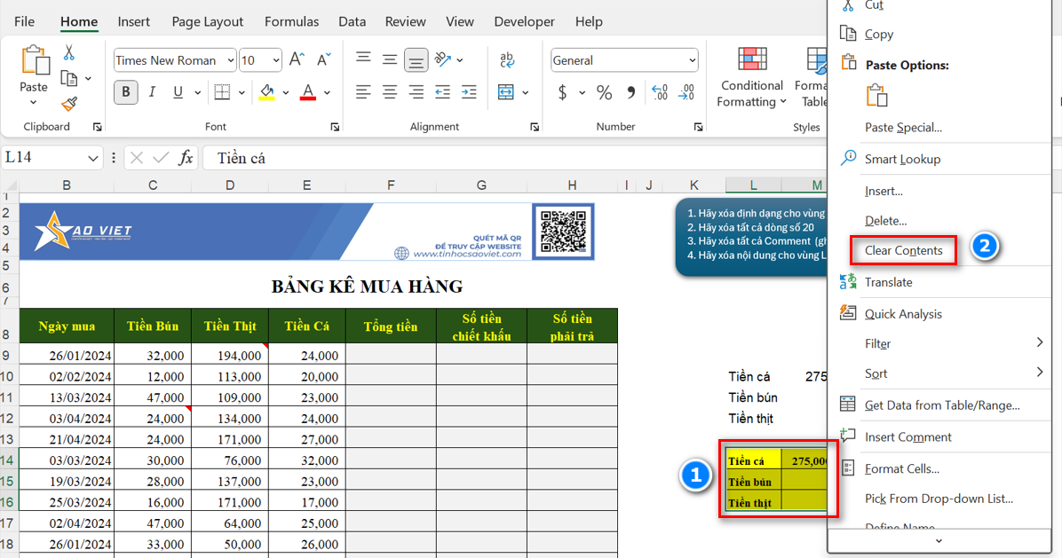Image resolution: width=1062 pixels, height=558 pixels.
Task: Toggle Italic formatting button
Action: point(152,92)
